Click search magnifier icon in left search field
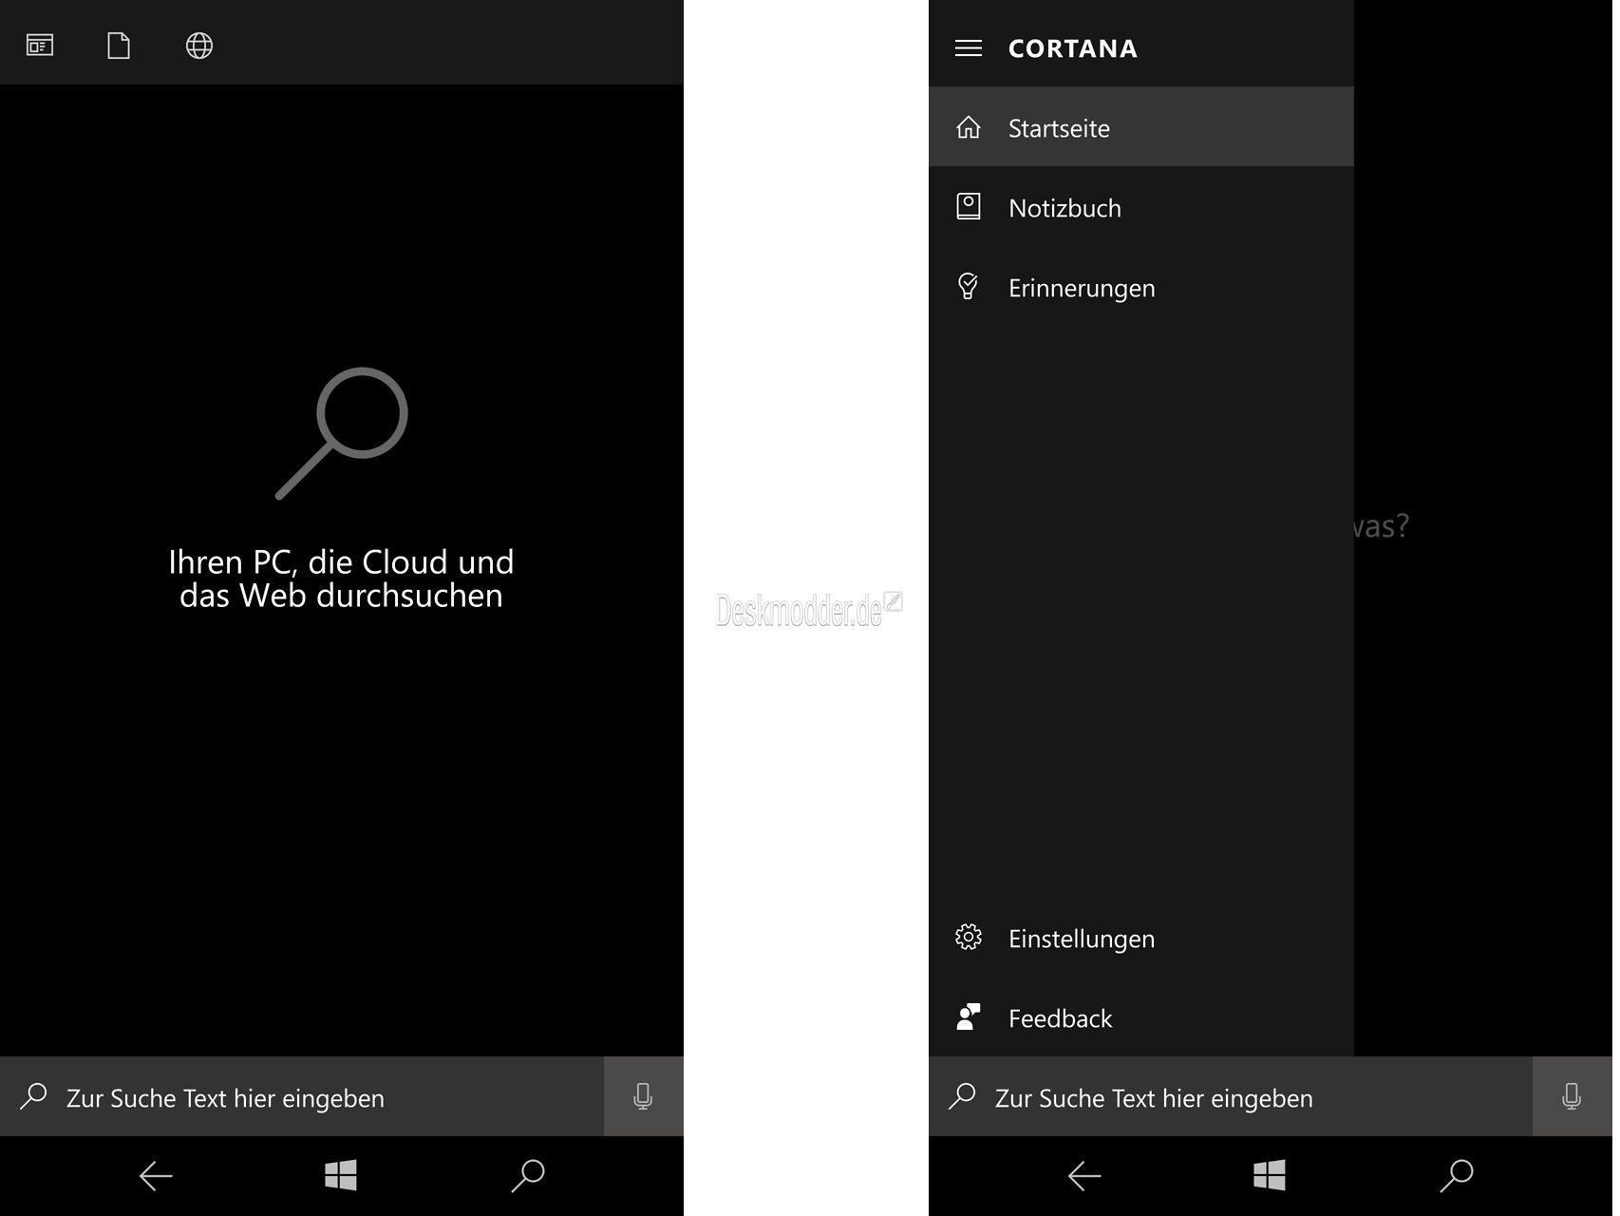1620x1216 pixels. tap(34, 1096)
